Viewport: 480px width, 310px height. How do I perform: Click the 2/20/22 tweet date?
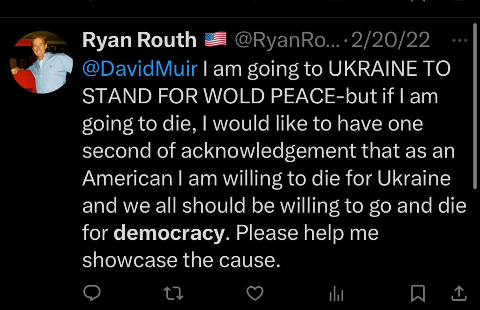coord(390,41)
